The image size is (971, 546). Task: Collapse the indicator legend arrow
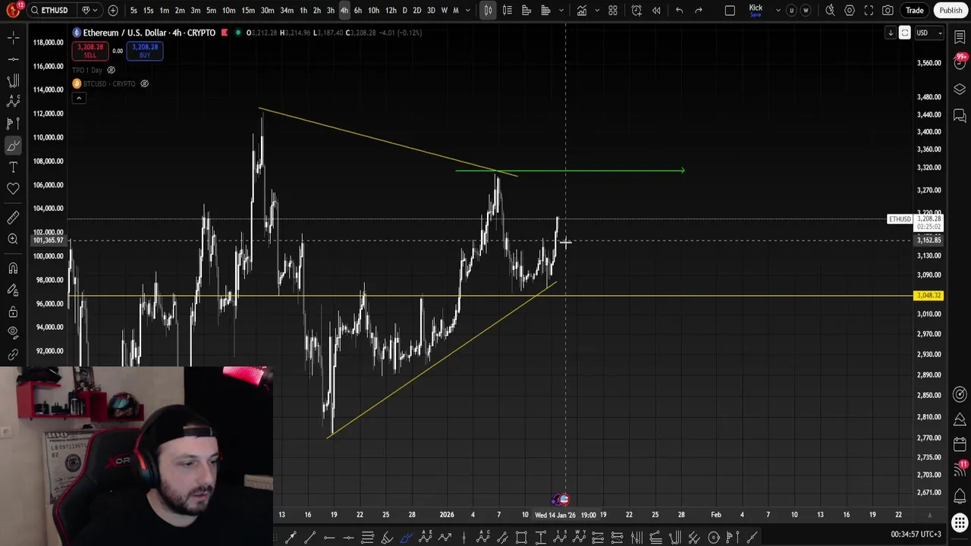(78, 98)
